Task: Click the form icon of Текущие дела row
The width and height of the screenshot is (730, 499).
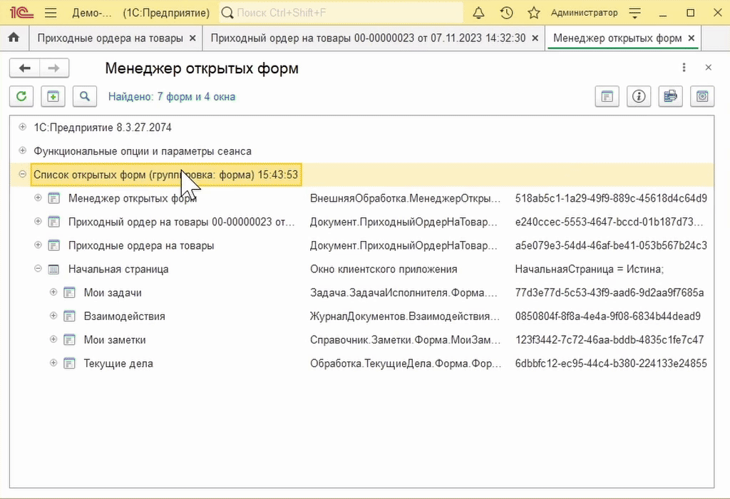Action: tap(69, 363)
